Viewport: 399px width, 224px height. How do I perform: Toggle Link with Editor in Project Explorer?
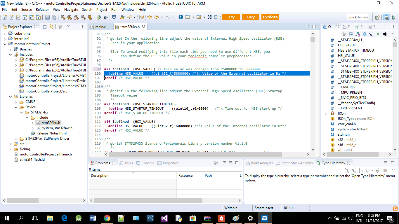pos(51,27)
